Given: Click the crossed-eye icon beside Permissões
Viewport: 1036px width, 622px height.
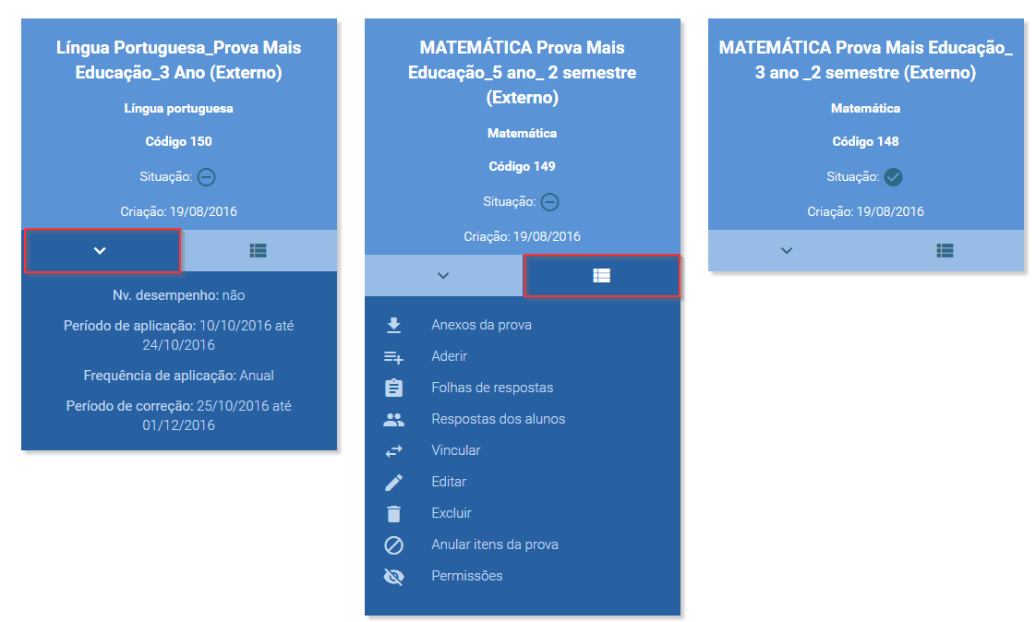Looking at the screenshot, I should coord(393,577).
